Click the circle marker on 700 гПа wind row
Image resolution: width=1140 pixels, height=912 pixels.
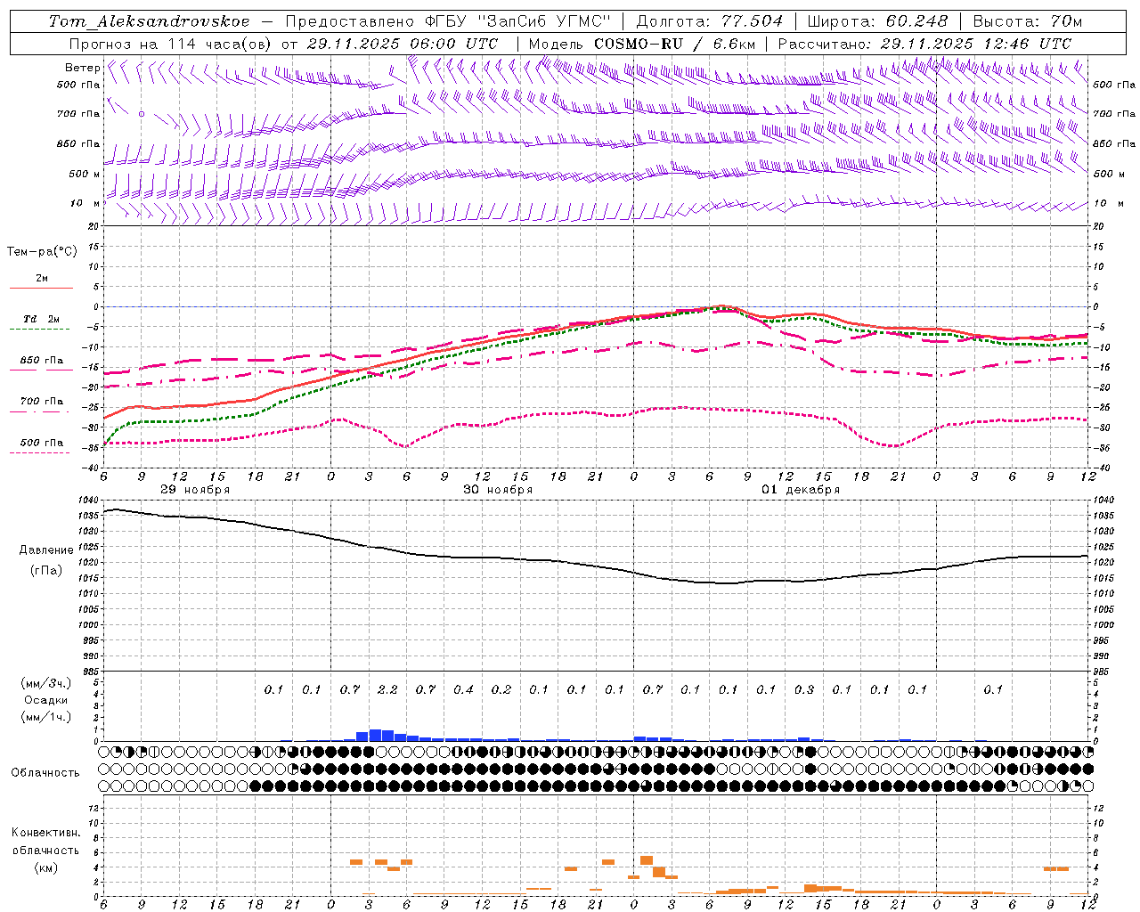tap(142, 114)
